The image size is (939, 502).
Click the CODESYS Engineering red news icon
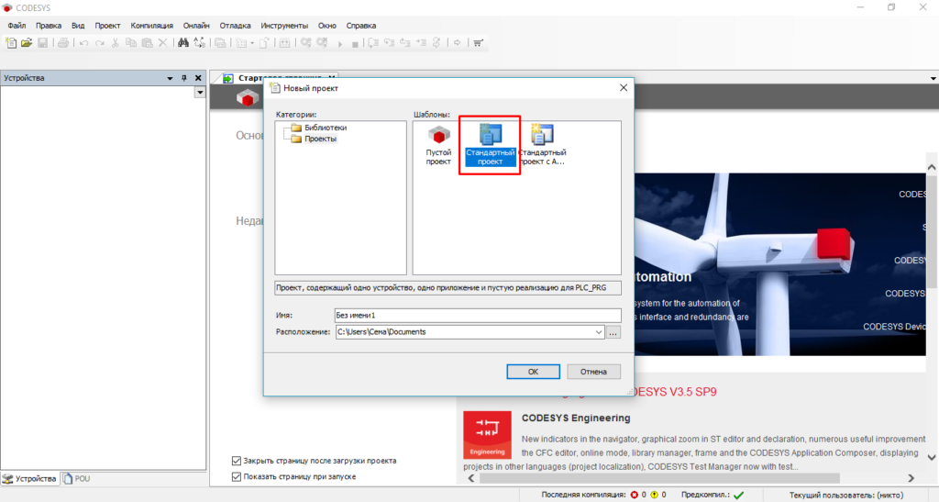[x=487, y=435]
